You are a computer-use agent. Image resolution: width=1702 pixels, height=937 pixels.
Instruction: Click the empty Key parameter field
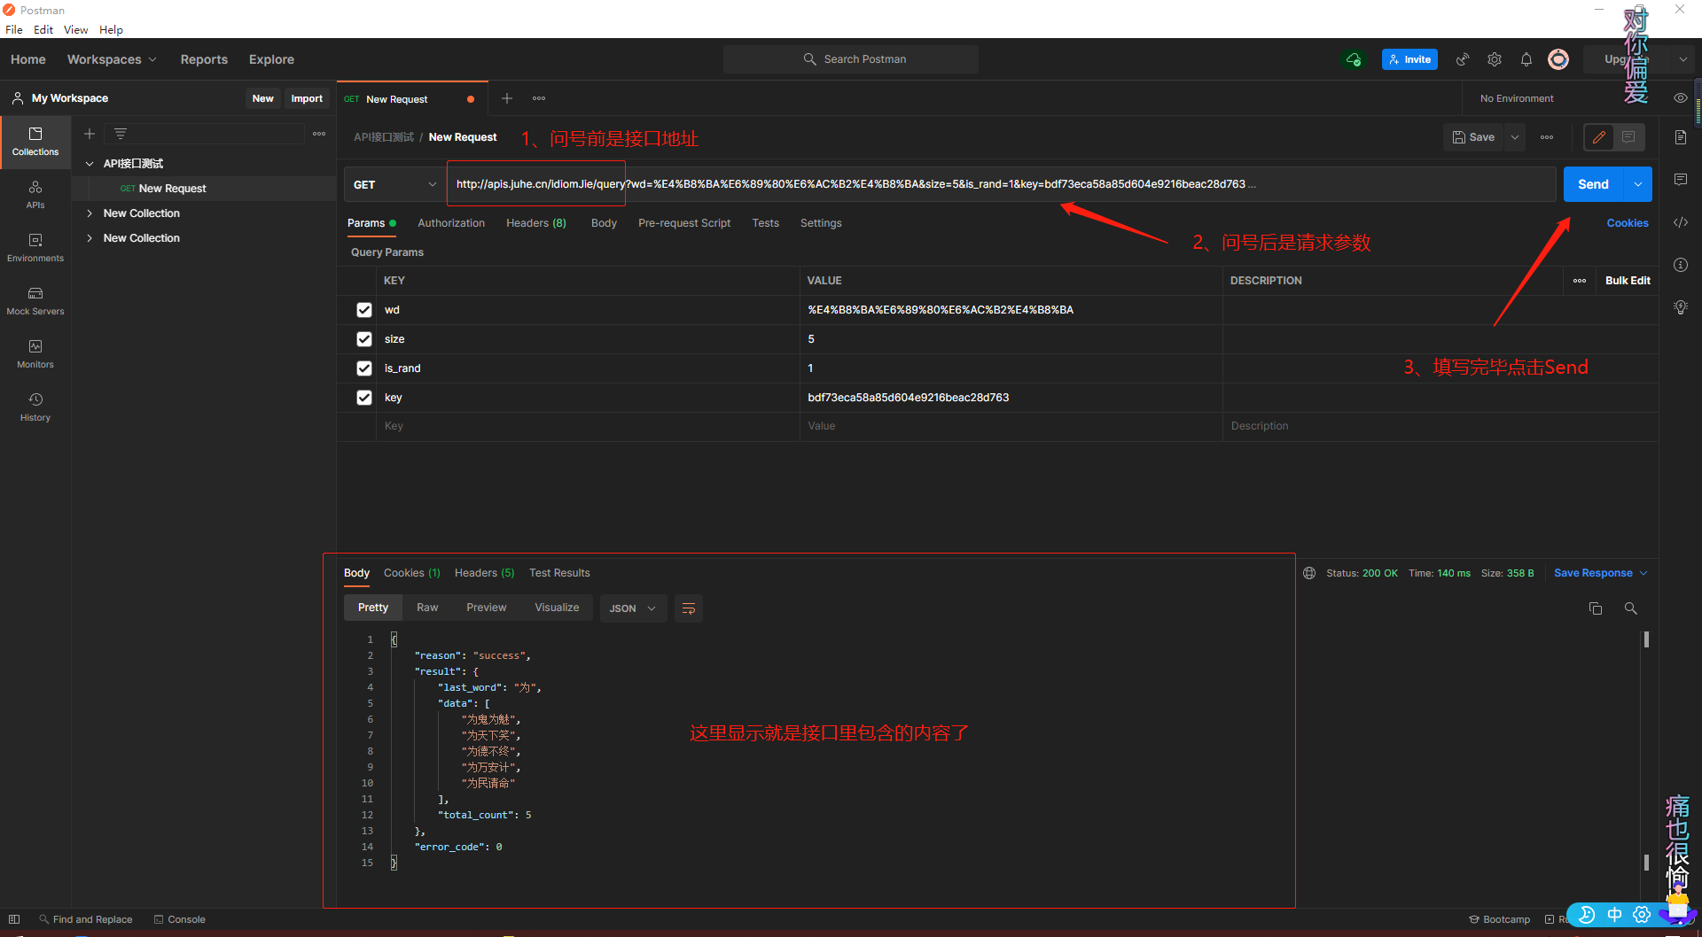click(x=589, y=426)
